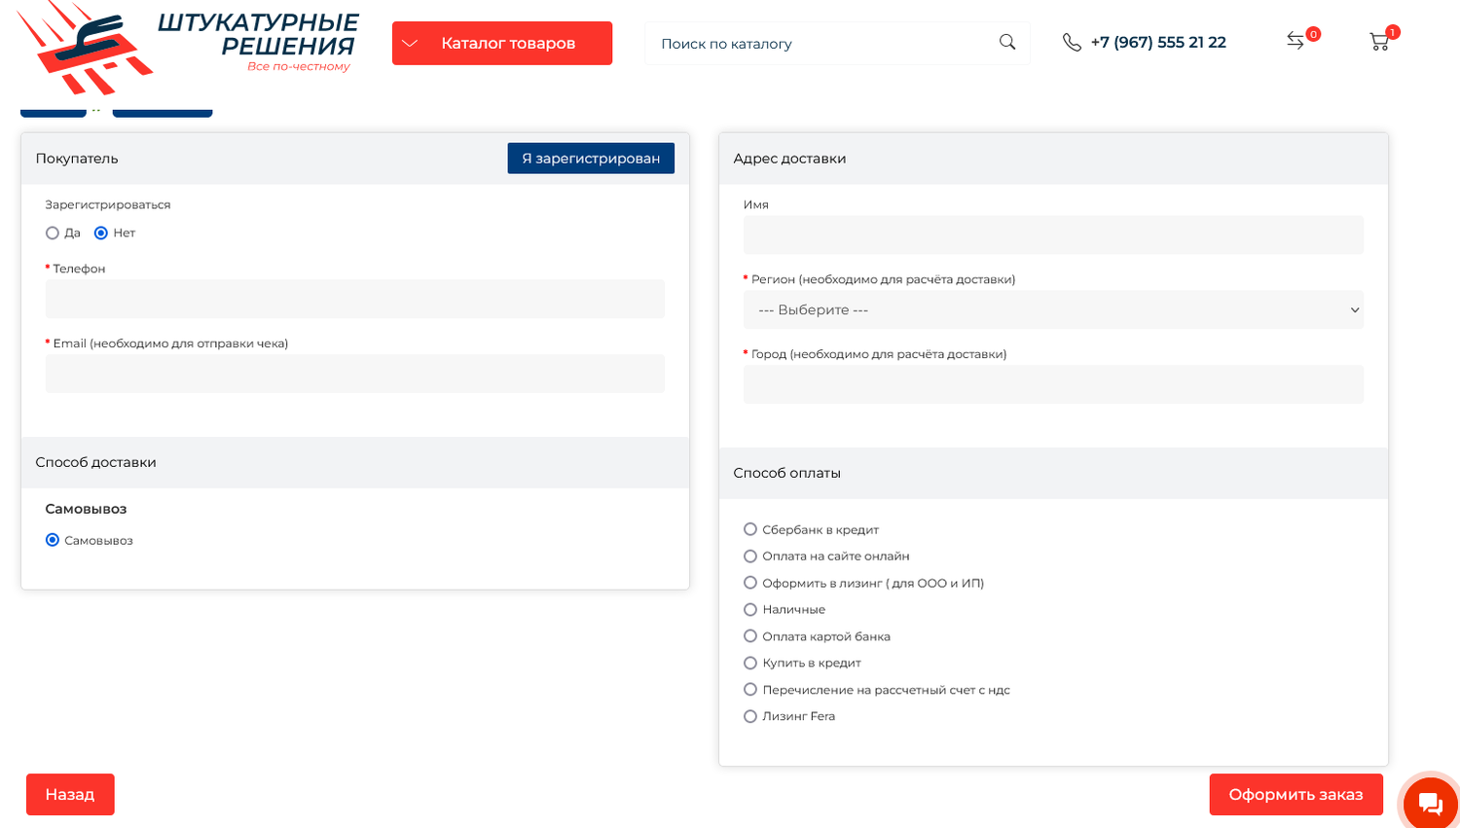Select 'Сбербанк в кредит' payment
Viewport: 1460px width, 828px height.
click(750, 529)
